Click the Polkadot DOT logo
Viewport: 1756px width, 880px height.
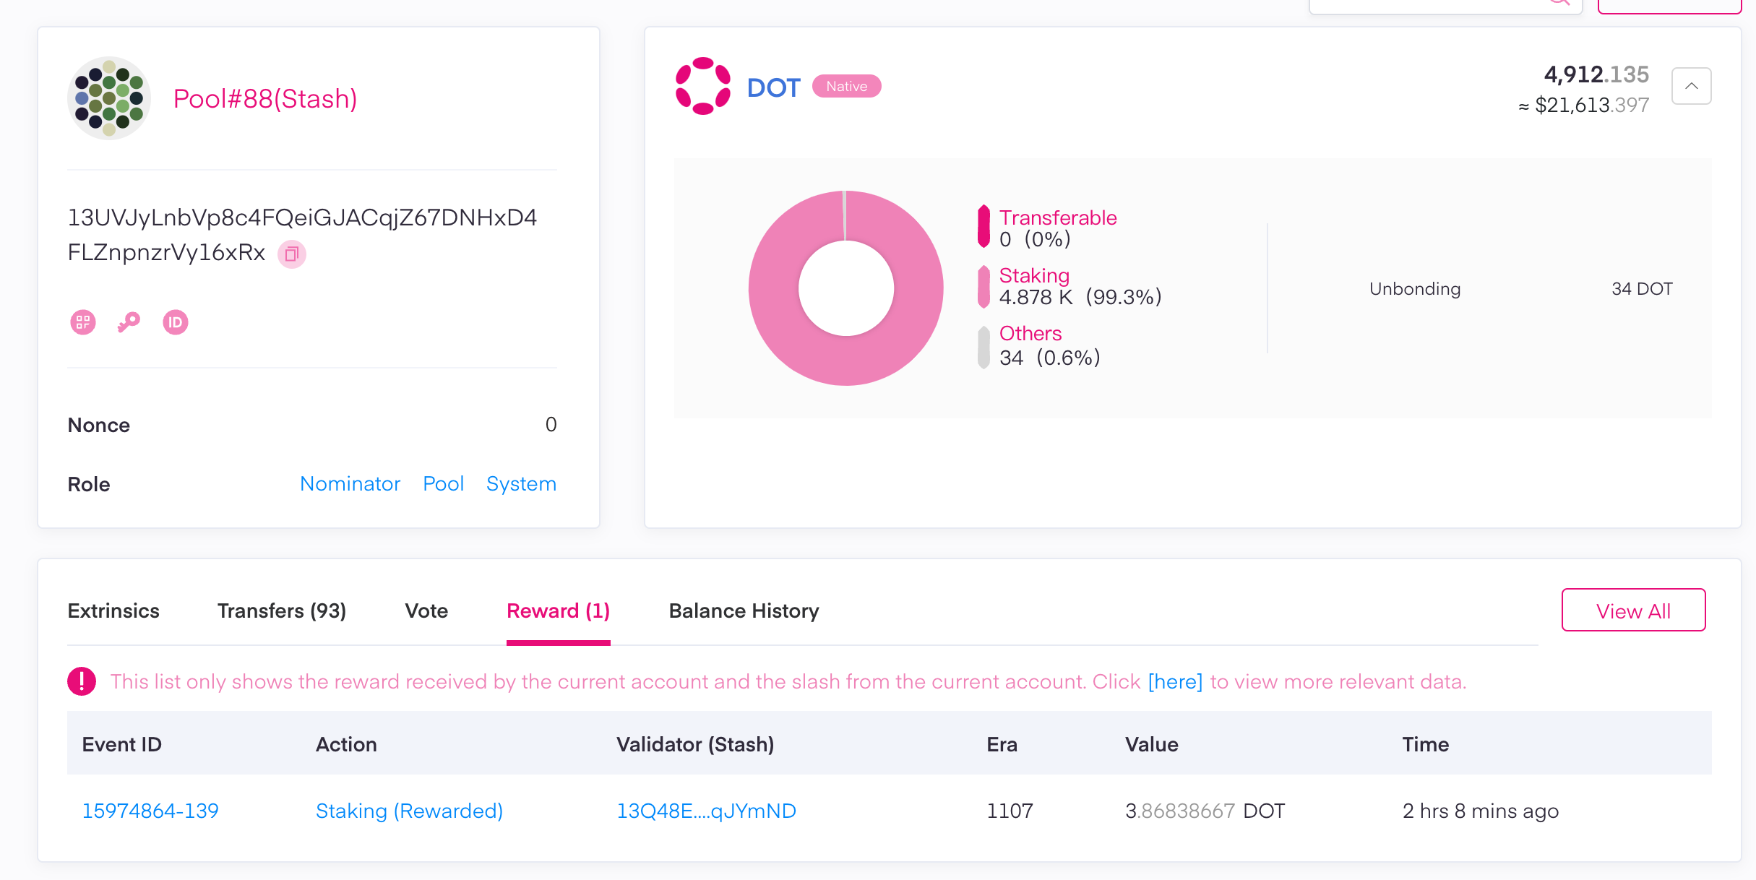point(704,85)
